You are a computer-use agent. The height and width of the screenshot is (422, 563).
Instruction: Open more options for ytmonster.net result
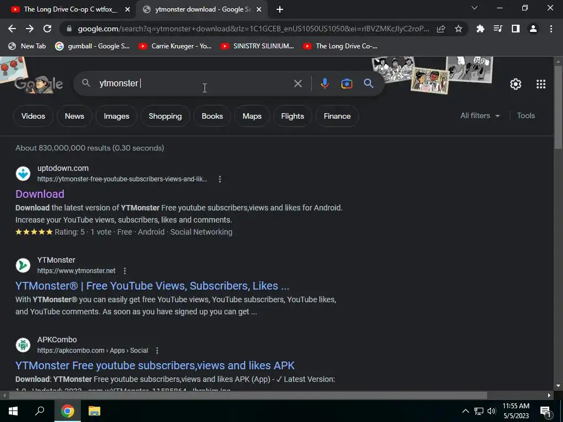coord(125,271)
